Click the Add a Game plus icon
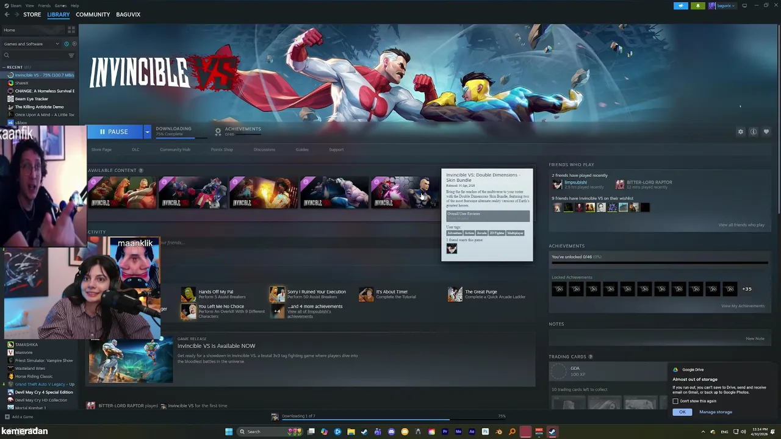 click(7, 417)
